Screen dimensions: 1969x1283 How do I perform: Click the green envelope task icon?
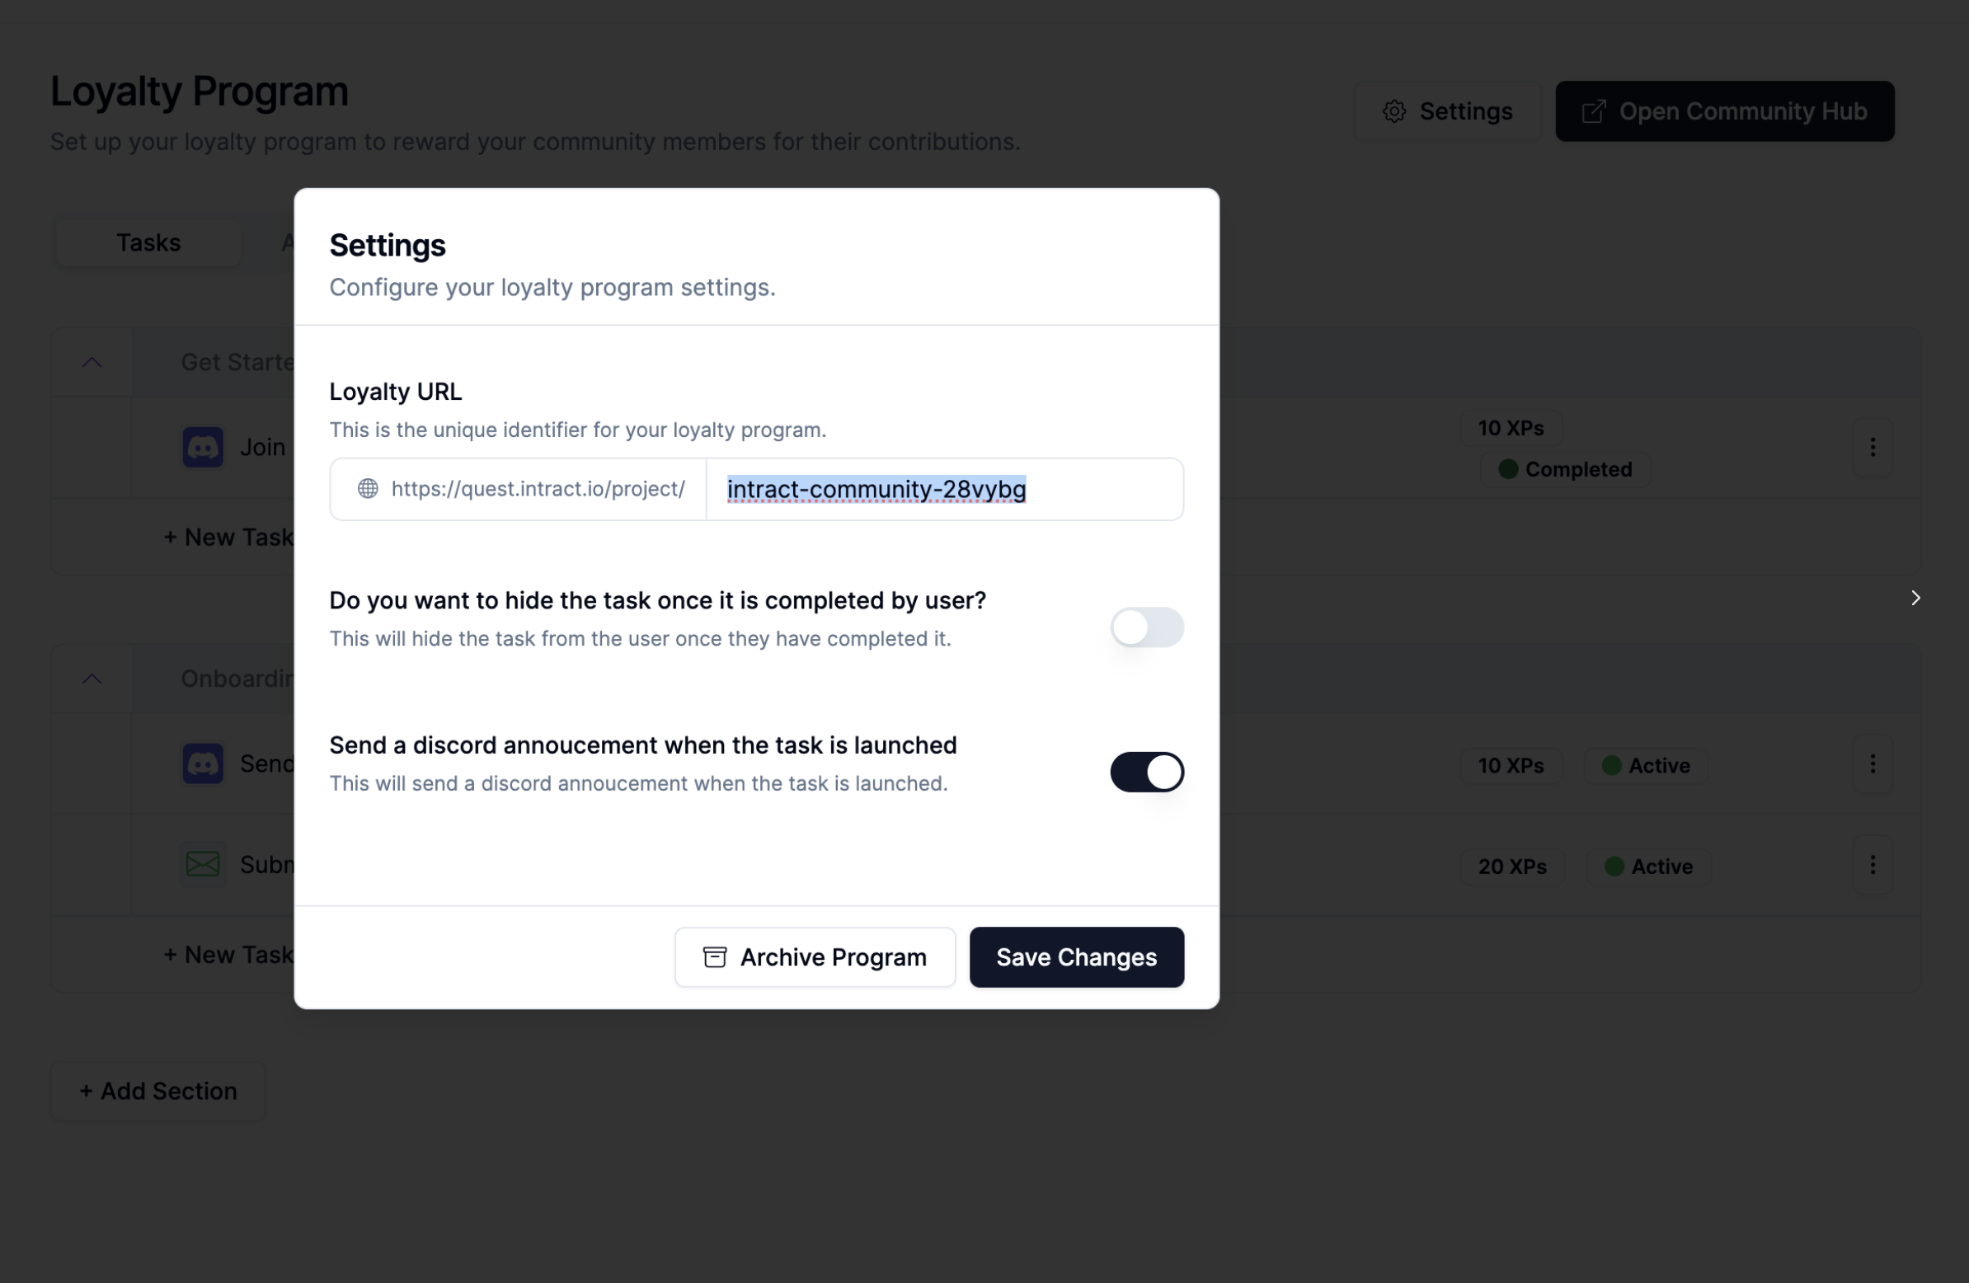click(203, 864)
